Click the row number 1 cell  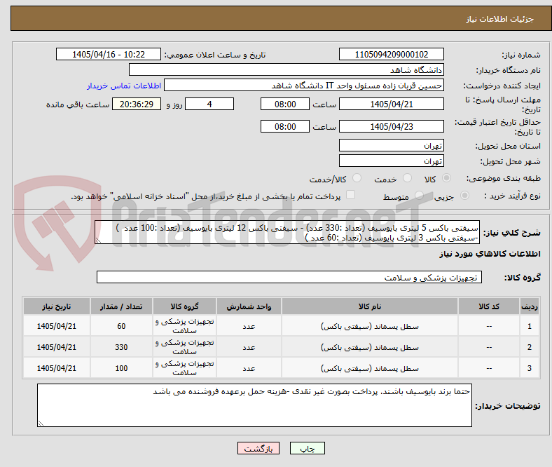(529, 326)
